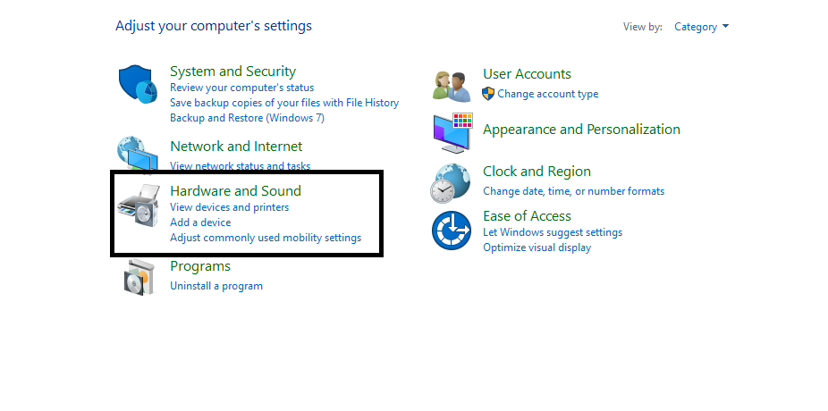
Task: Click the Hardware and Sound printer icon
Action: click(x=139, y=205)
